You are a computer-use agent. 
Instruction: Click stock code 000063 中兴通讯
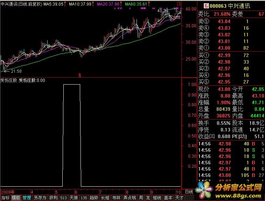(x=230, y=6)
